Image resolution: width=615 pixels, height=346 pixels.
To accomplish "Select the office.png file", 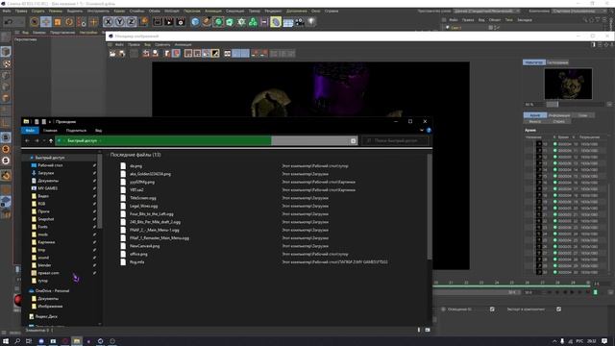I will pyautogui.click(x=138, y=254).
